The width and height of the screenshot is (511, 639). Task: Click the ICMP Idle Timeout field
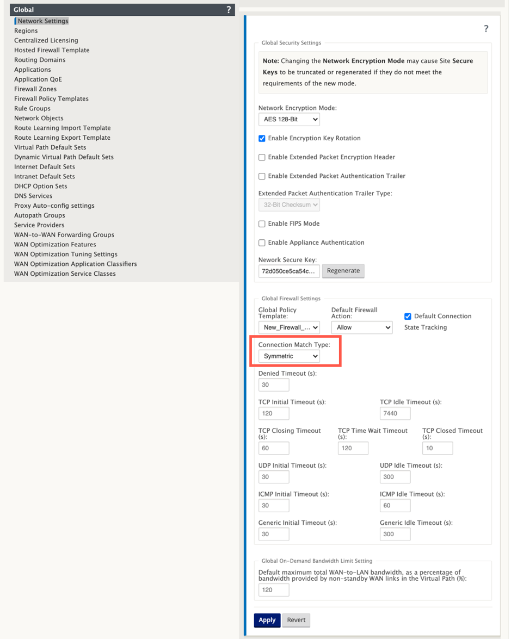(395, 505)
